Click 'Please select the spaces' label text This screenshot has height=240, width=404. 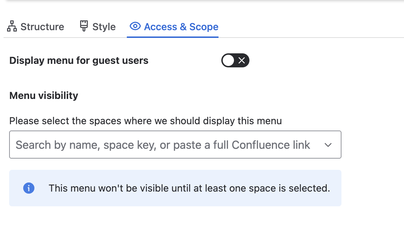[145, 121]
